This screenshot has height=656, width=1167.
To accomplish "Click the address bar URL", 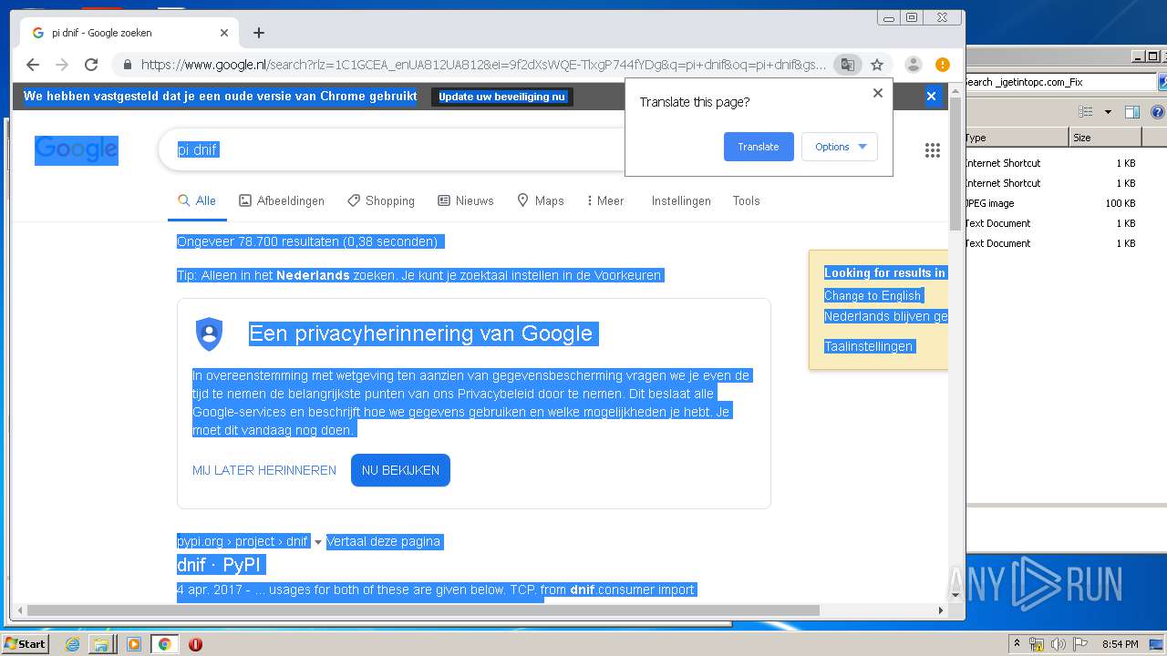I will [483, 65].
